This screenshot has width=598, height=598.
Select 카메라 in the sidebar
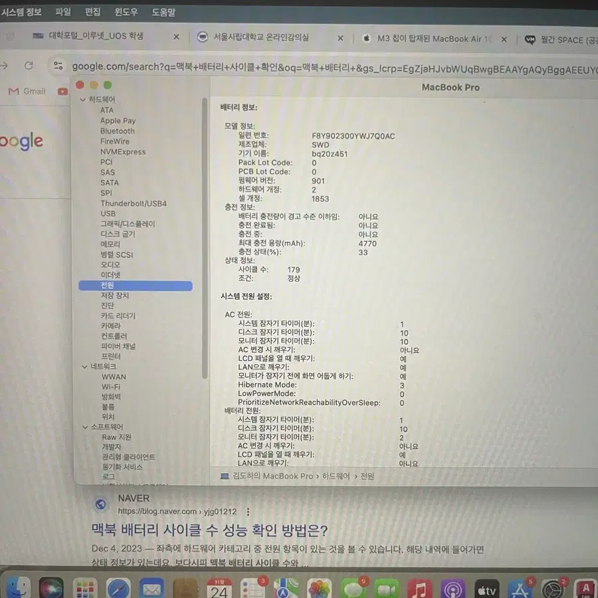(111, 326)
